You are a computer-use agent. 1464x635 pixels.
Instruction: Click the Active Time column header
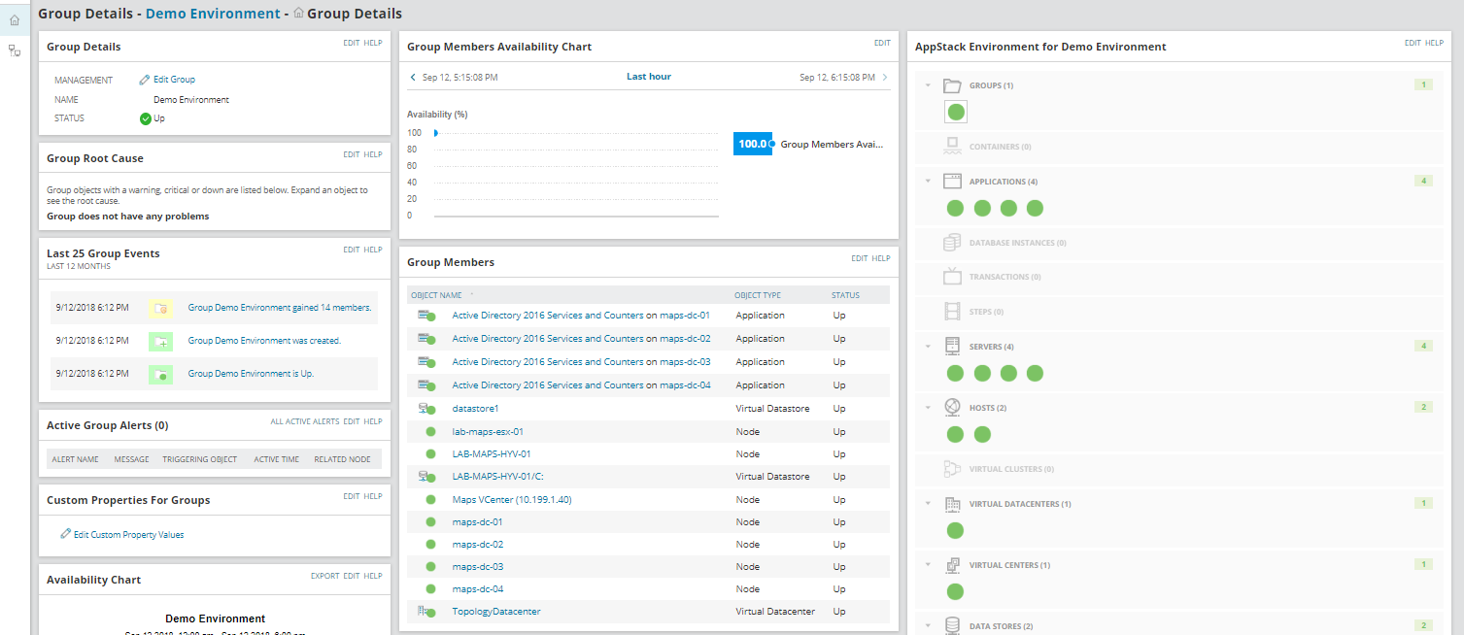(x=276, y=459)
